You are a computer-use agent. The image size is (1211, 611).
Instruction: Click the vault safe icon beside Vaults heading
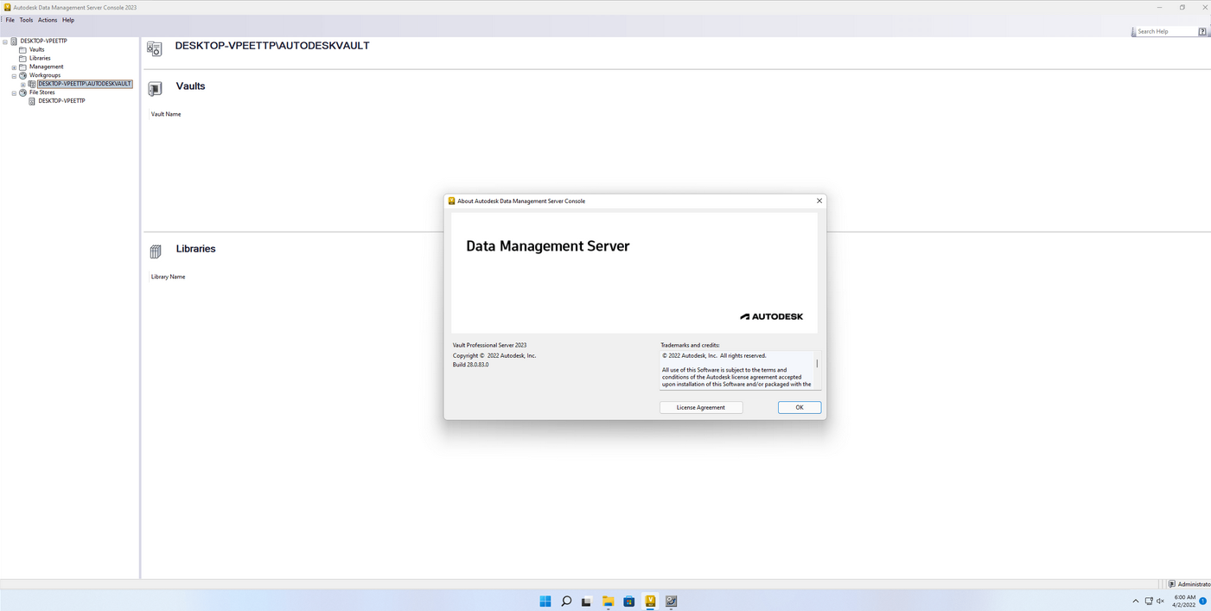point(155,88)
